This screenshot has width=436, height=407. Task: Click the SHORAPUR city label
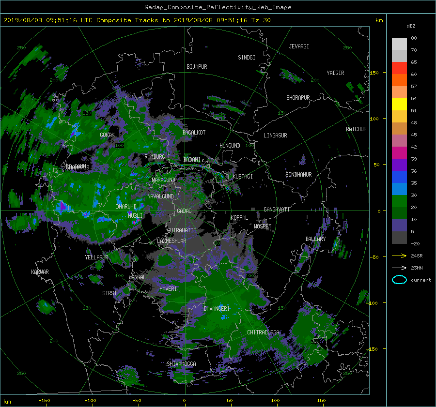click(x=298, y=98)
